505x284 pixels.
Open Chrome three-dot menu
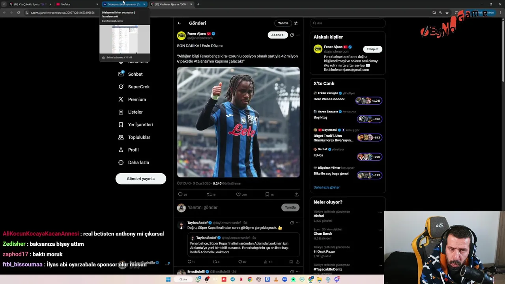[x=501, y=13]
